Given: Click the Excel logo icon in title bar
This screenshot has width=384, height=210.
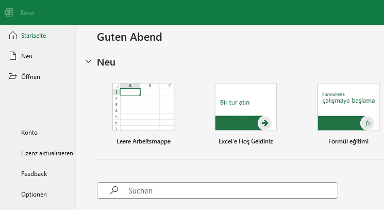Looking at the screenshot, I should [9, 12].
